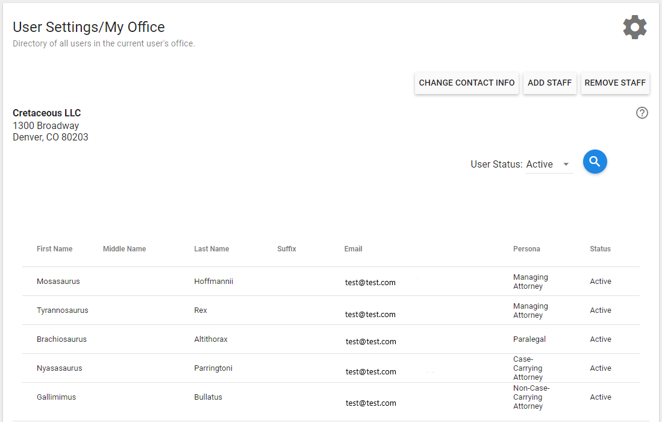The image size is (662, 422).
Task: Click the Non-Case-Carrying Attorney persona cell
Action: [x=531, y=397]
